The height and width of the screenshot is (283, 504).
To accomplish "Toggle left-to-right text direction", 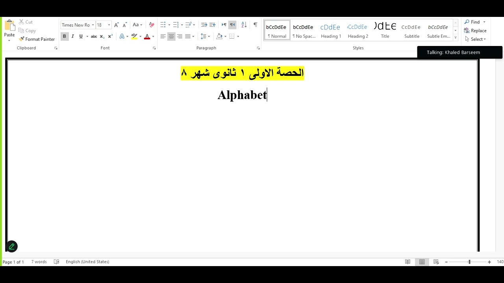I will 224,25.
